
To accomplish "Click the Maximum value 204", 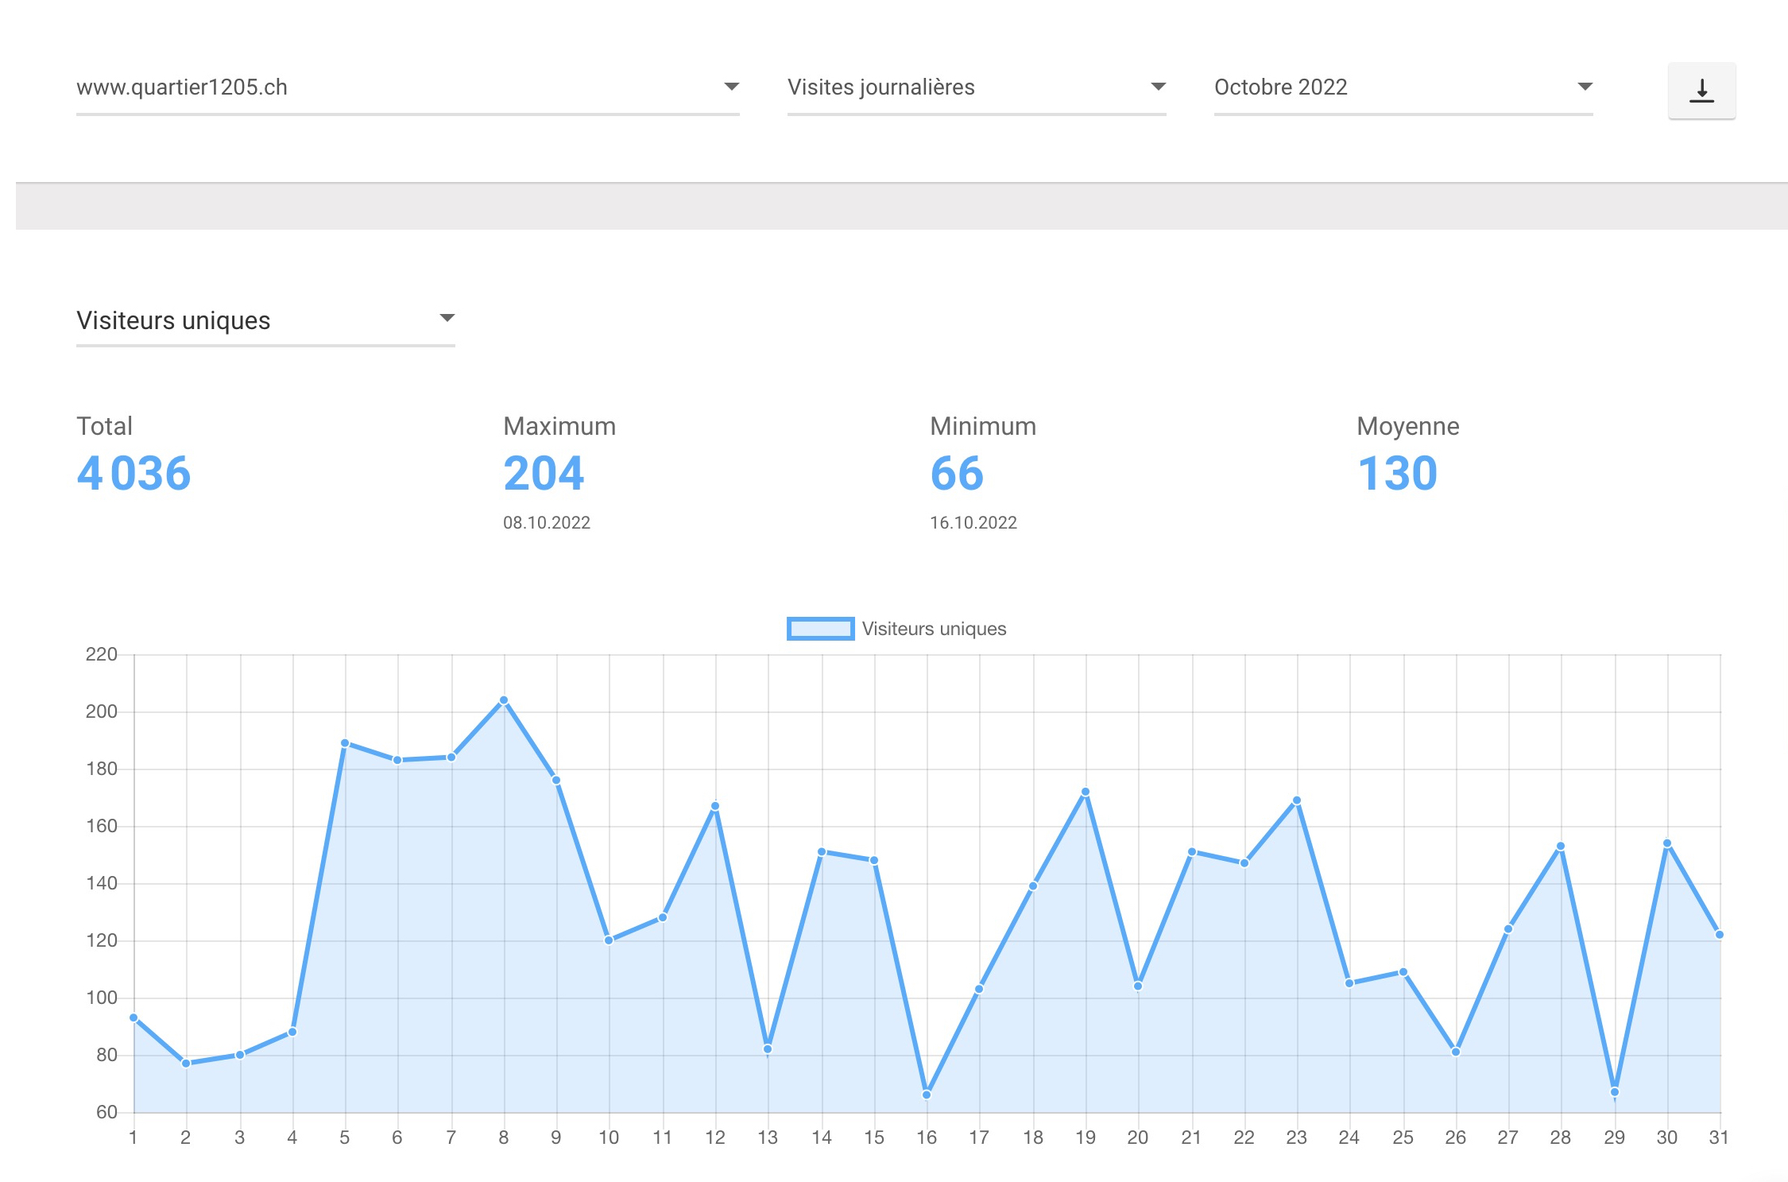I will pos(544,474).
